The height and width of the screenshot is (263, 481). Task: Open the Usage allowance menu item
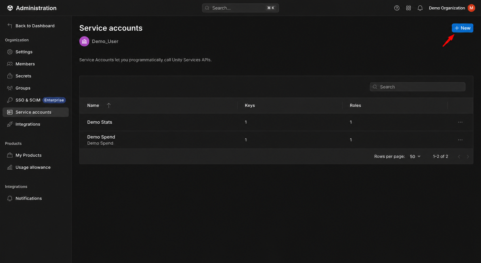coord(35,167)
